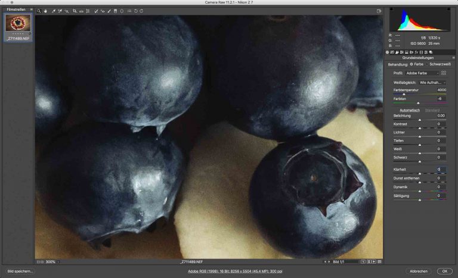The image size is (458, 278).
Task: Click Automatisch tone adjustment link
Action: click(x=410, y=110)
